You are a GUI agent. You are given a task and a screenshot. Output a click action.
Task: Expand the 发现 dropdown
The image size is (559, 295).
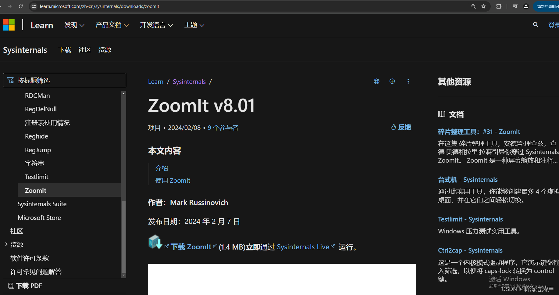point(74,25)
